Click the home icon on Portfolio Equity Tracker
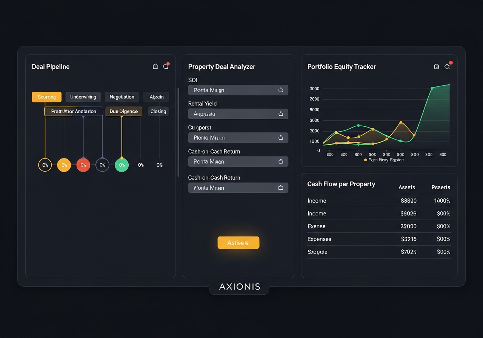Viewport: 483px width, 338px height. pyautogui.click(x=436, y=66)
